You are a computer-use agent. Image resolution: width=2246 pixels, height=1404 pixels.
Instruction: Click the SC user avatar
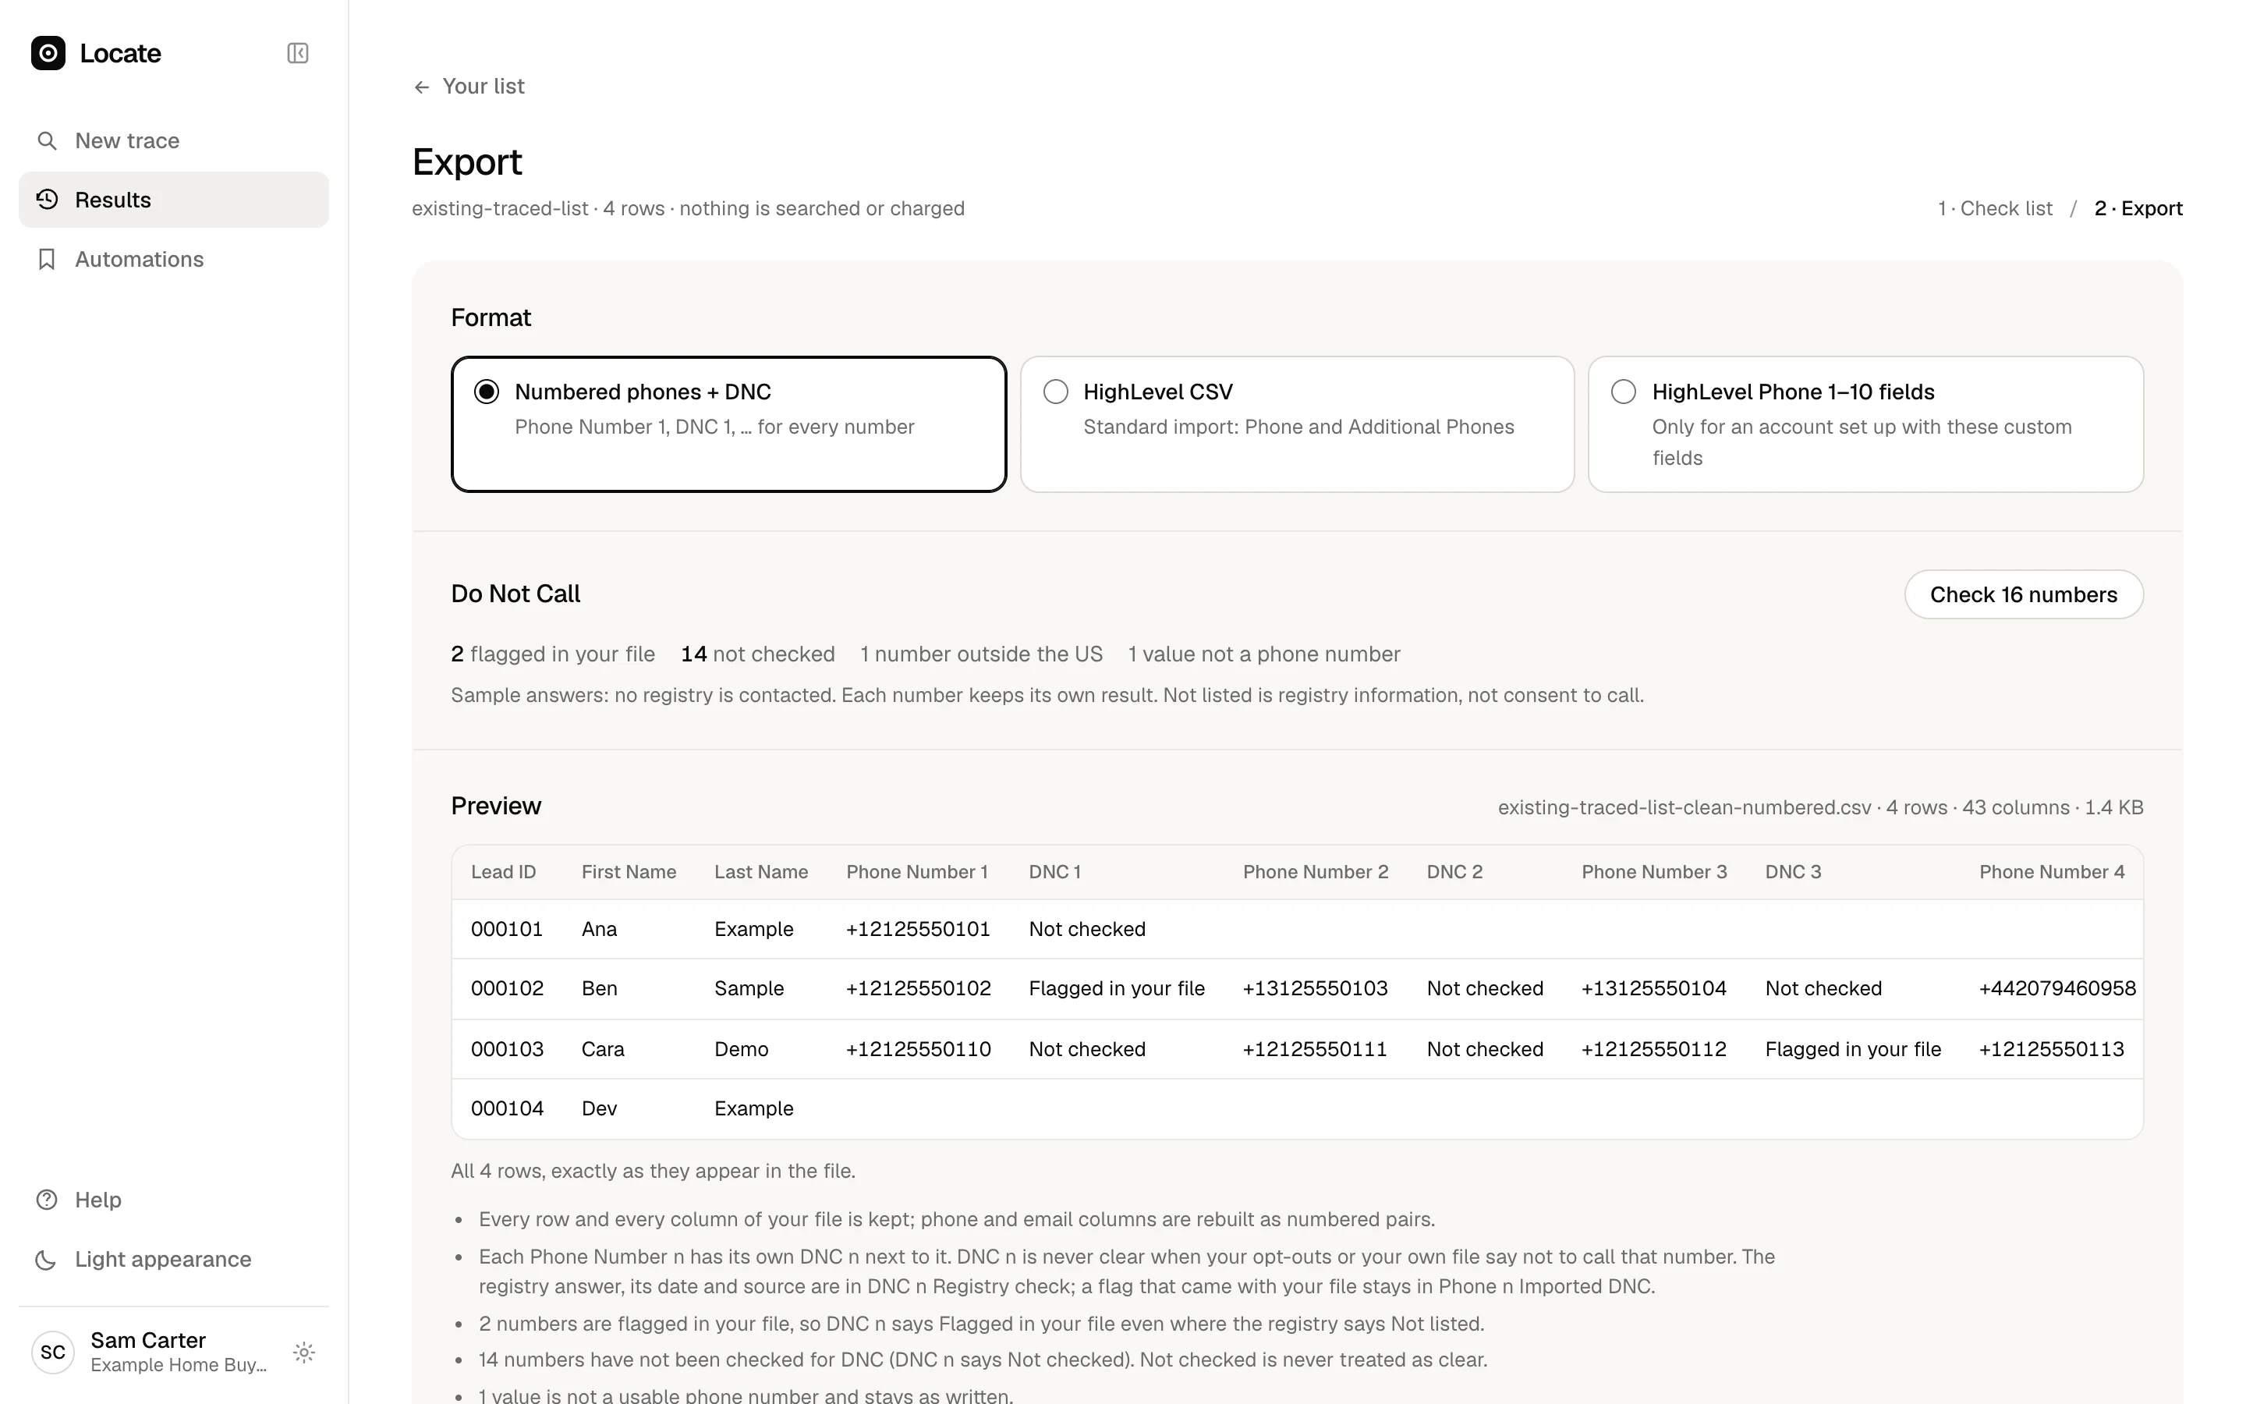pos(53,1352)
